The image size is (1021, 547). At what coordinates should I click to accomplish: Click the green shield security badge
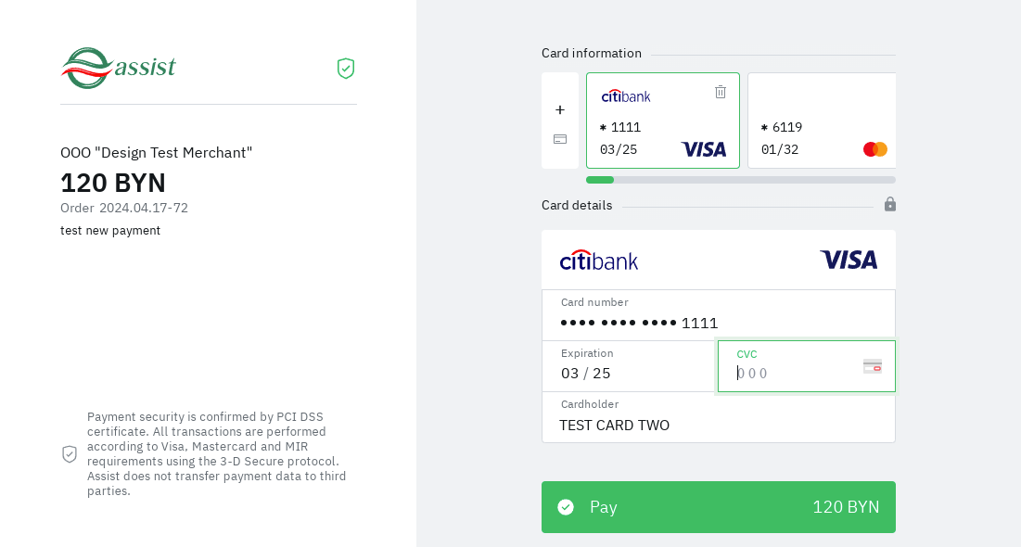point(346,69)
